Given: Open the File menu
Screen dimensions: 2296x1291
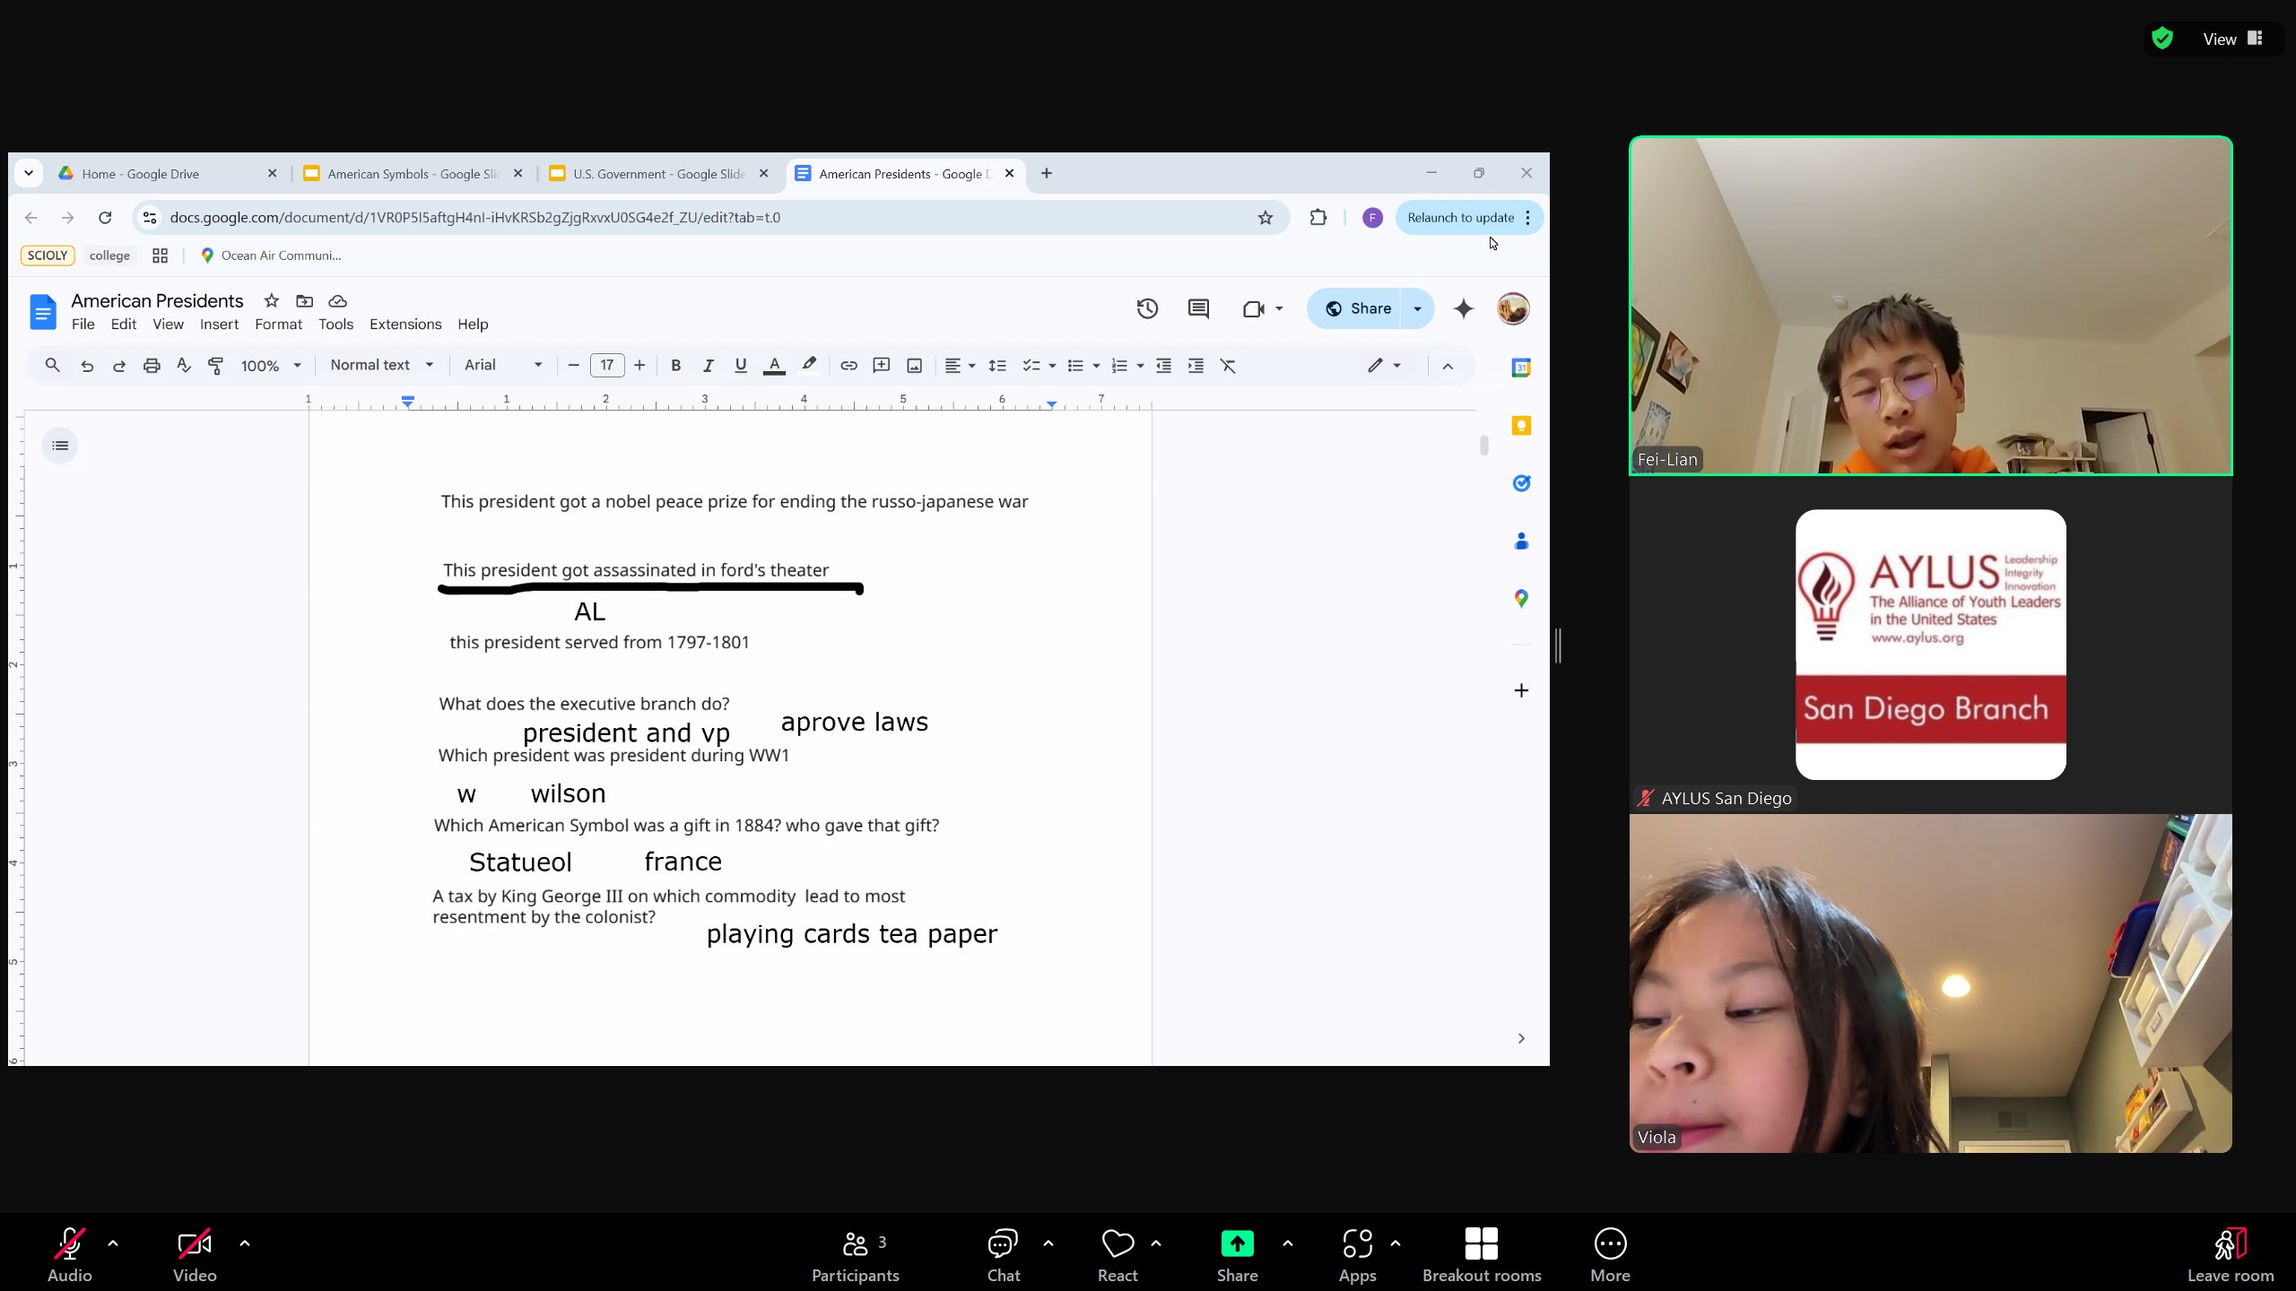Looking at the screenshot, I should tap(83, 325).
